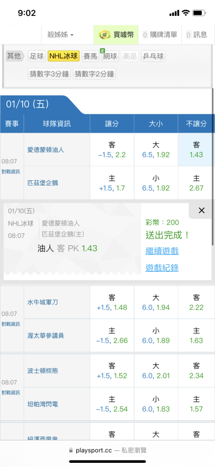Pick Penguins home moneyline 2.67

point(196,183)
